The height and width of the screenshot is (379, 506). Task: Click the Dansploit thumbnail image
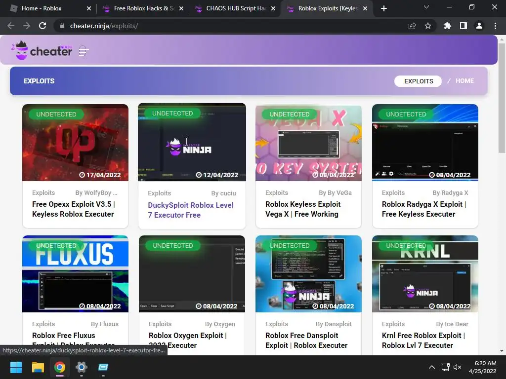coord(308,274)
